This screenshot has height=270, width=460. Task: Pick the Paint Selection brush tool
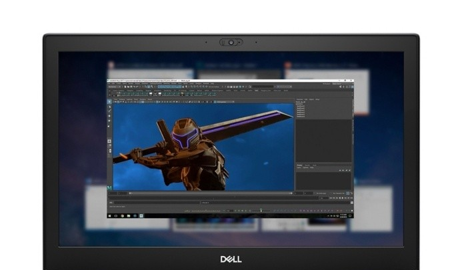pos(109,111)
